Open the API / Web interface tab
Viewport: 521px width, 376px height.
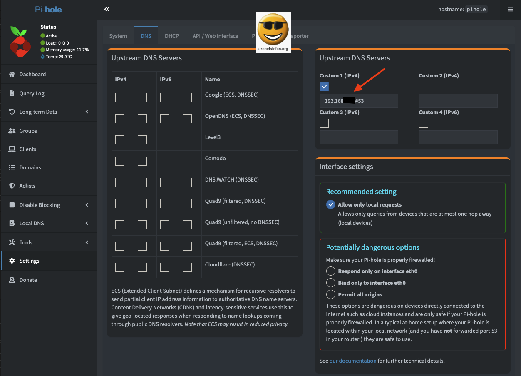pos(215,36)
